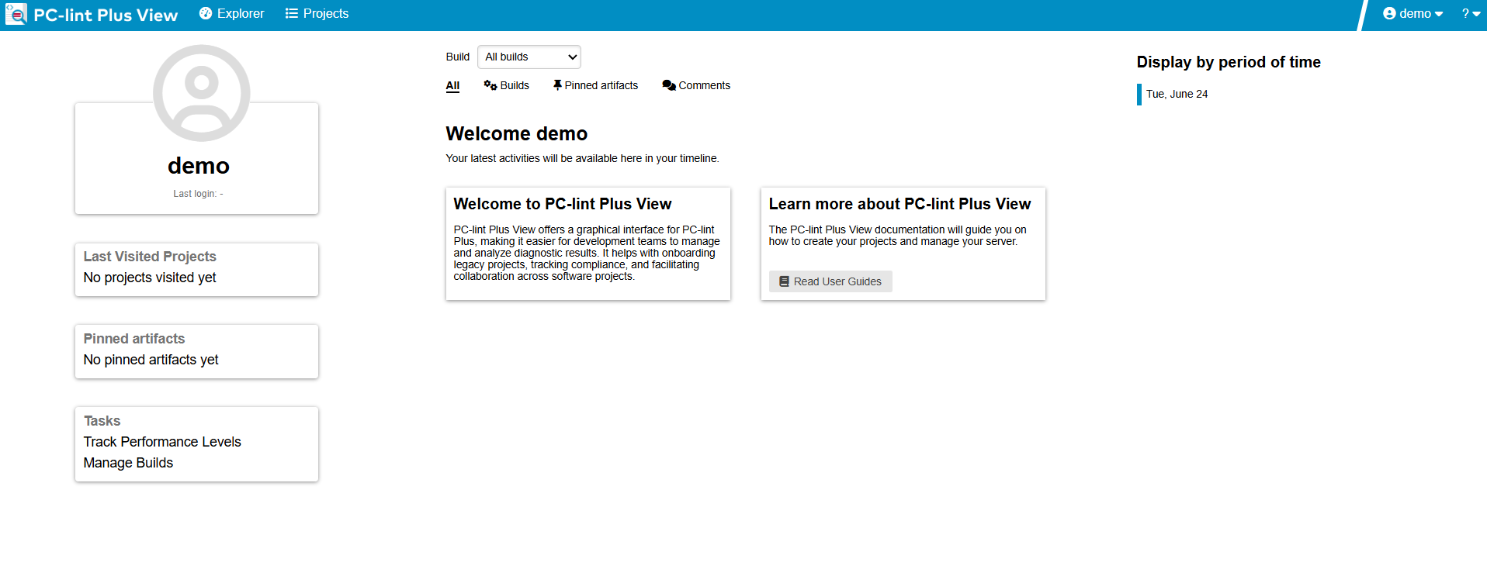This screenshot has height=583, width=1487.
Task: Open Explorer from the compass icon
Action: tap(206, 14)
